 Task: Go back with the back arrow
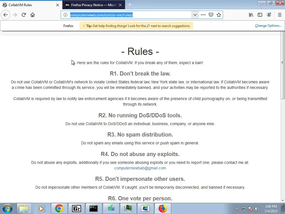pyautogui.click(x=6, y=15)
